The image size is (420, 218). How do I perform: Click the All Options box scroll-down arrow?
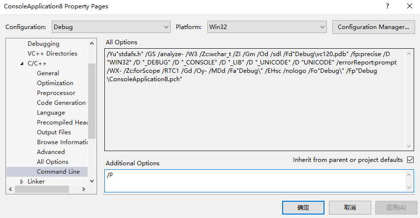(410, 146)
